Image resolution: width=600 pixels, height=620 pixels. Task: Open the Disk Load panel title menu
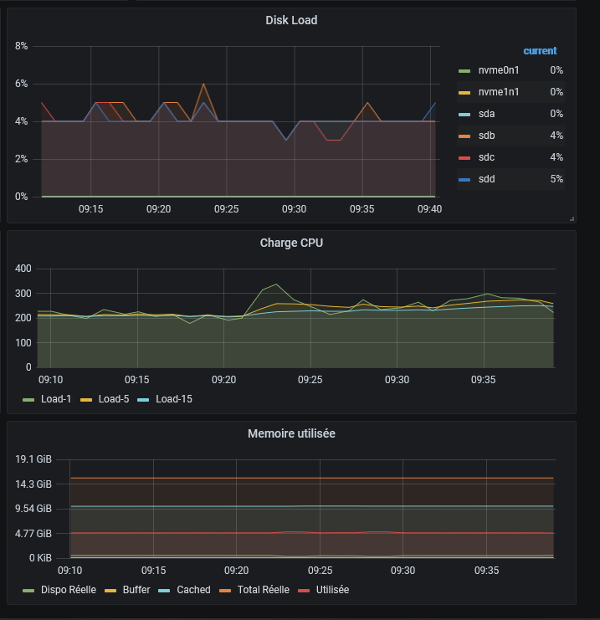pyautogui.click(x=291, y=20)
